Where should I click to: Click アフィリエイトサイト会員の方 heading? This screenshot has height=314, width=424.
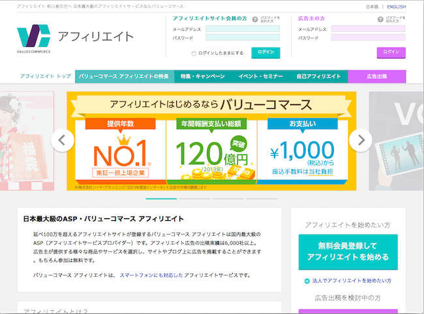coord(210,18)
